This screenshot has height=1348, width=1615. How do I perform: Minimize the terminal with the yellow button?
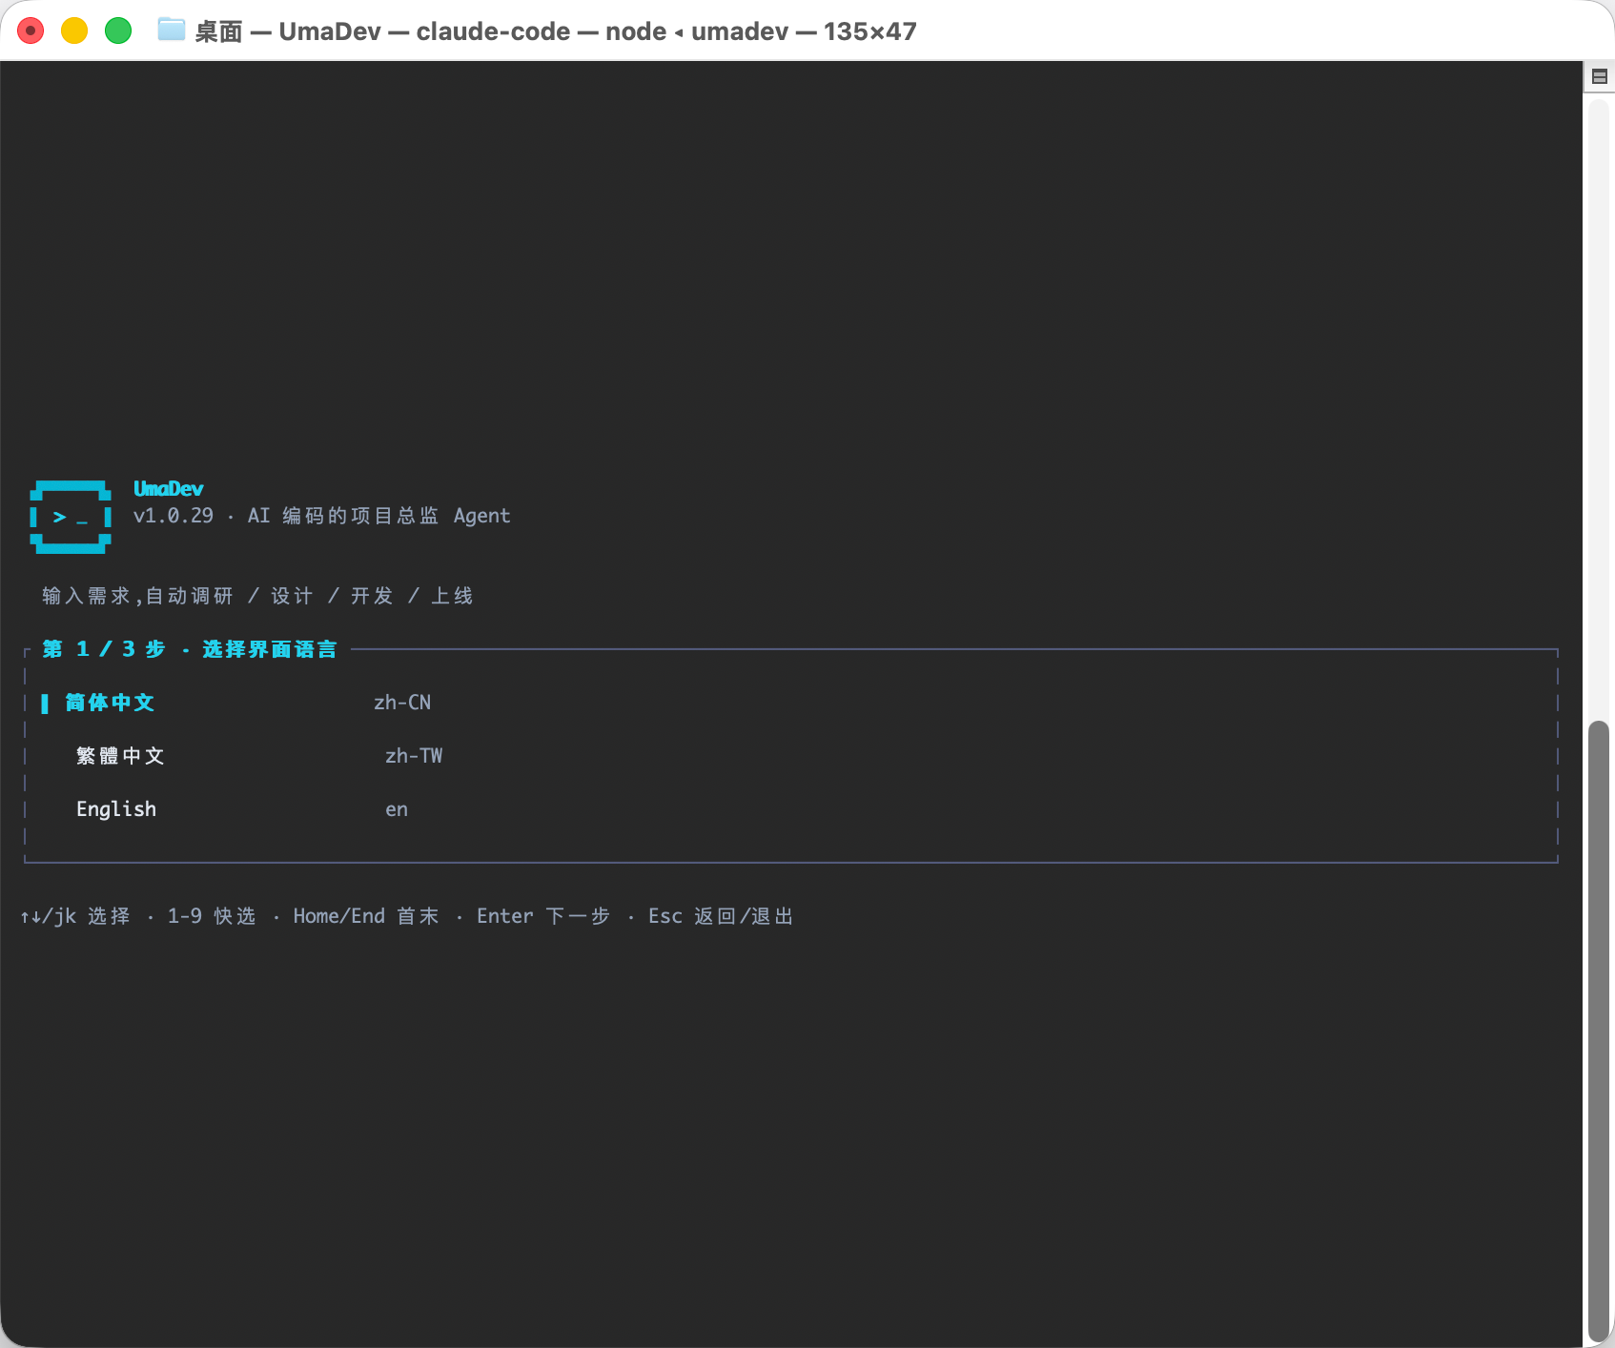[x=74, y=31]
